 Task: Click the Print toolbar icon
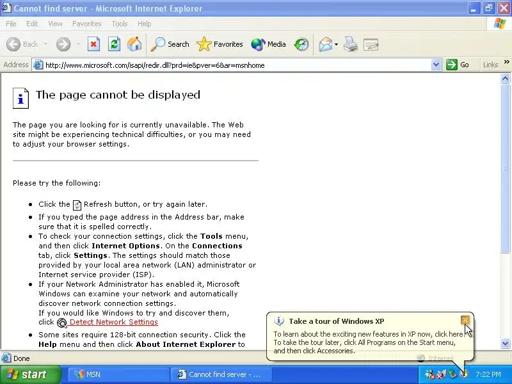[351, 44]
